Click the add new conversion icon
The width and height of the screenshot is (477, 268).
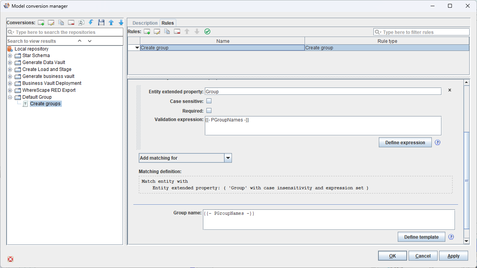[x=41, y=23]
